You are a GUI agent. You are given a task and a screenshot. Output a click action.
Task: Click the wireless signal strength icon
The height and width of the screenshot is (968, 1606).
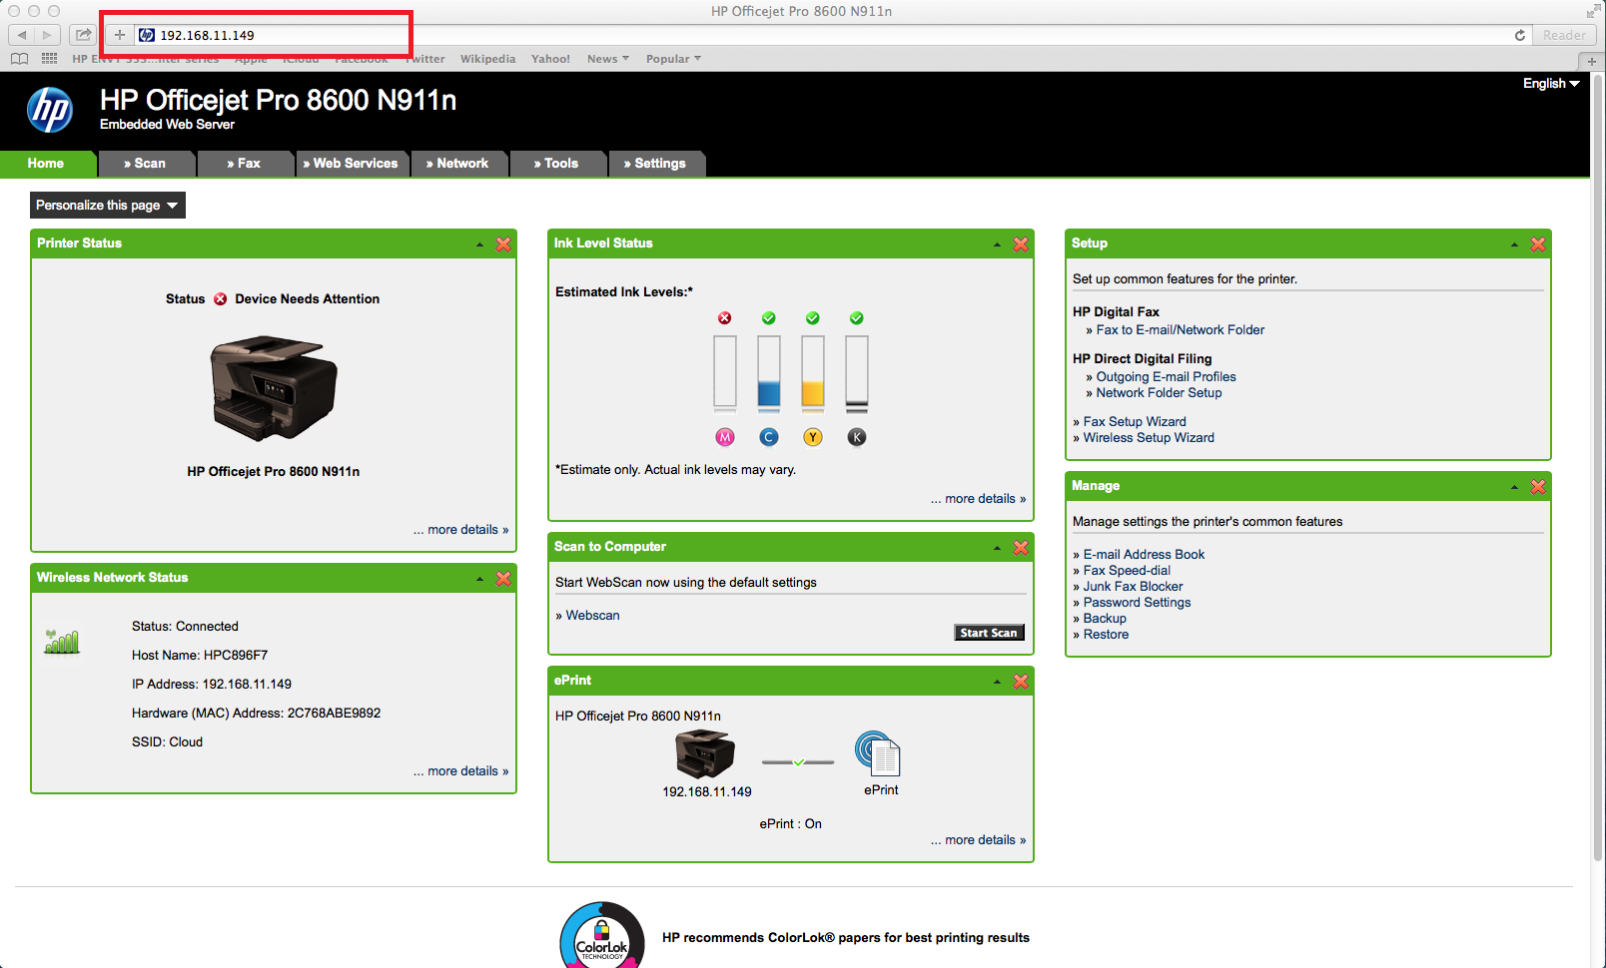(62, 642)
